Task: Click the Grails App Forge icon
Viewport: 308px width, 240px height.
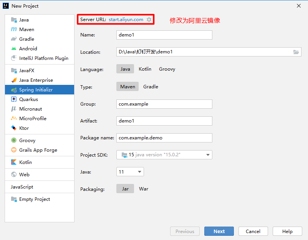Action: pyautogui.click(x=14, y=150)
